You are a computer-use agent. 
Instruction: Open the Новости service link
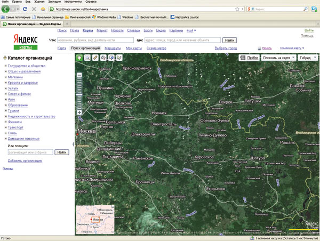coord(117,30)
